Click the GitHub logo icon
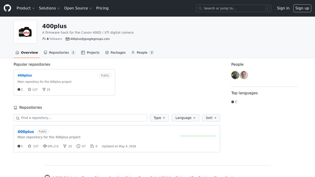The height and width of the screenshot is (177, 315). [x=7, y=8]
